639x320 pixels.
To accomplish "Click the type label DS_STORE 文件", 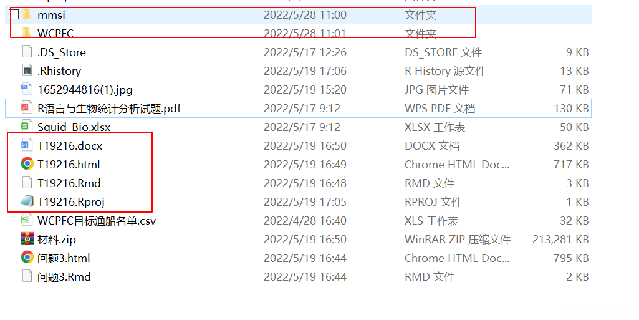I will click(x=443, y=52).
